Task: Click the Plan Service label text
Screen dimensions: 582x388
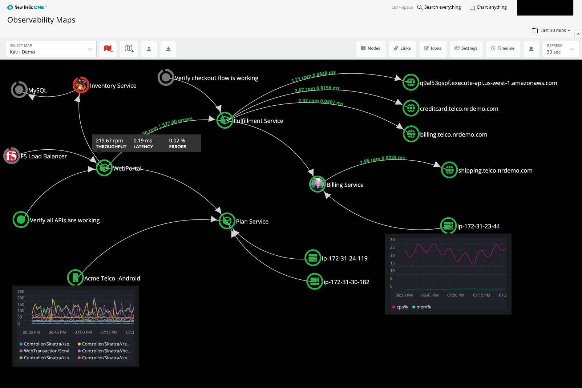Action: tap(252, 222)
